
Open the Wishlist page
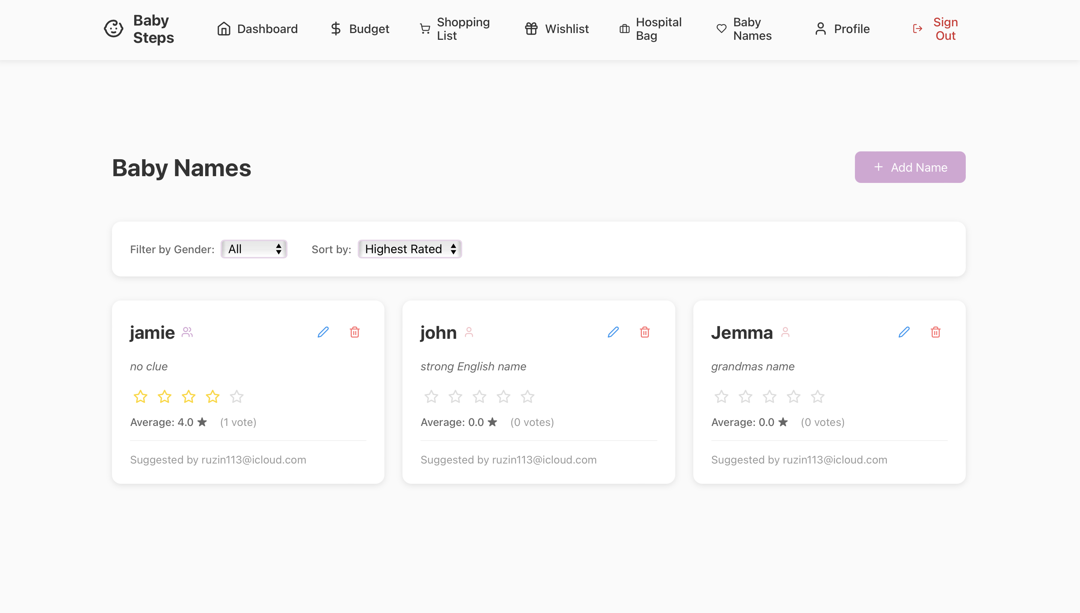coord(557,29)
